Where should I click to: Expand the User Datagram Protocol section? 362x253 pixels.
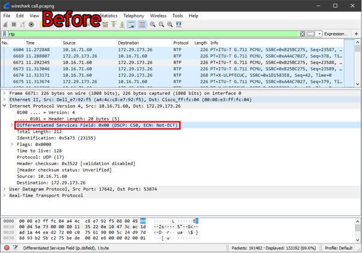(4, 189)
